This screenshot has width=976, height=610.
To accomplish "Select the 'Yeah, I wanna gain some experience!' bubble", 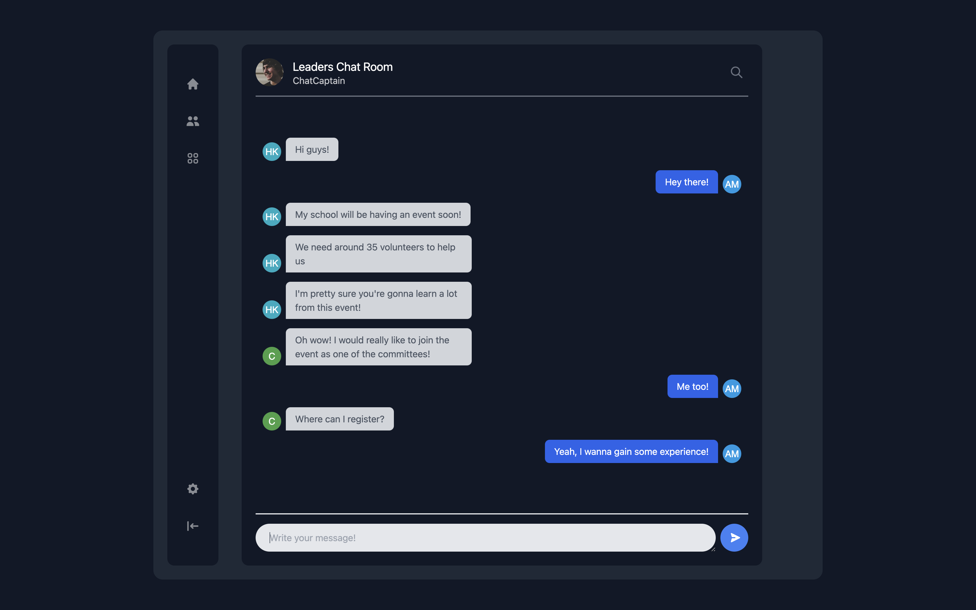I will point(631,451).
